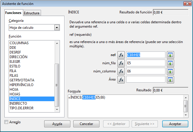Open function picker for núm_columna argument
This screenshot has width=193, height=132.
pos(121,71)
